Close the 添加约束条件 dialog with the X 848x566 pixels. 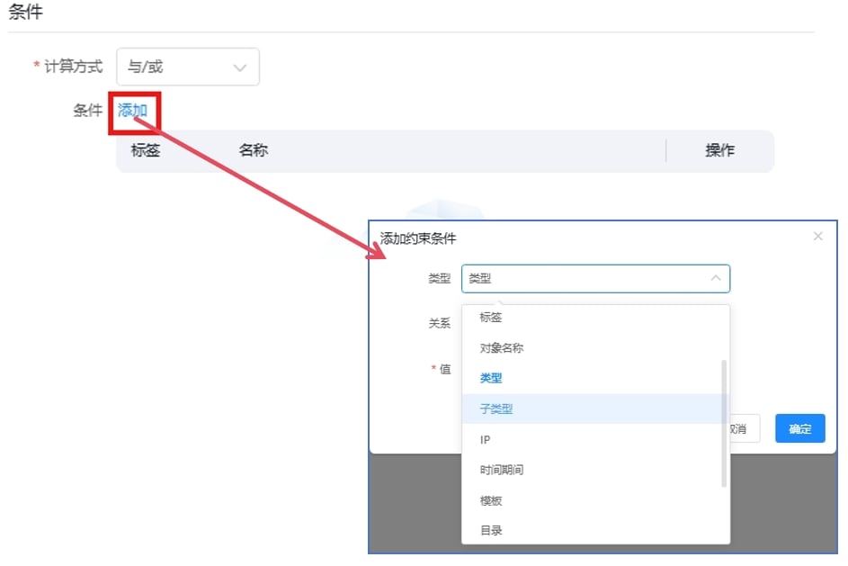(817, 236)
